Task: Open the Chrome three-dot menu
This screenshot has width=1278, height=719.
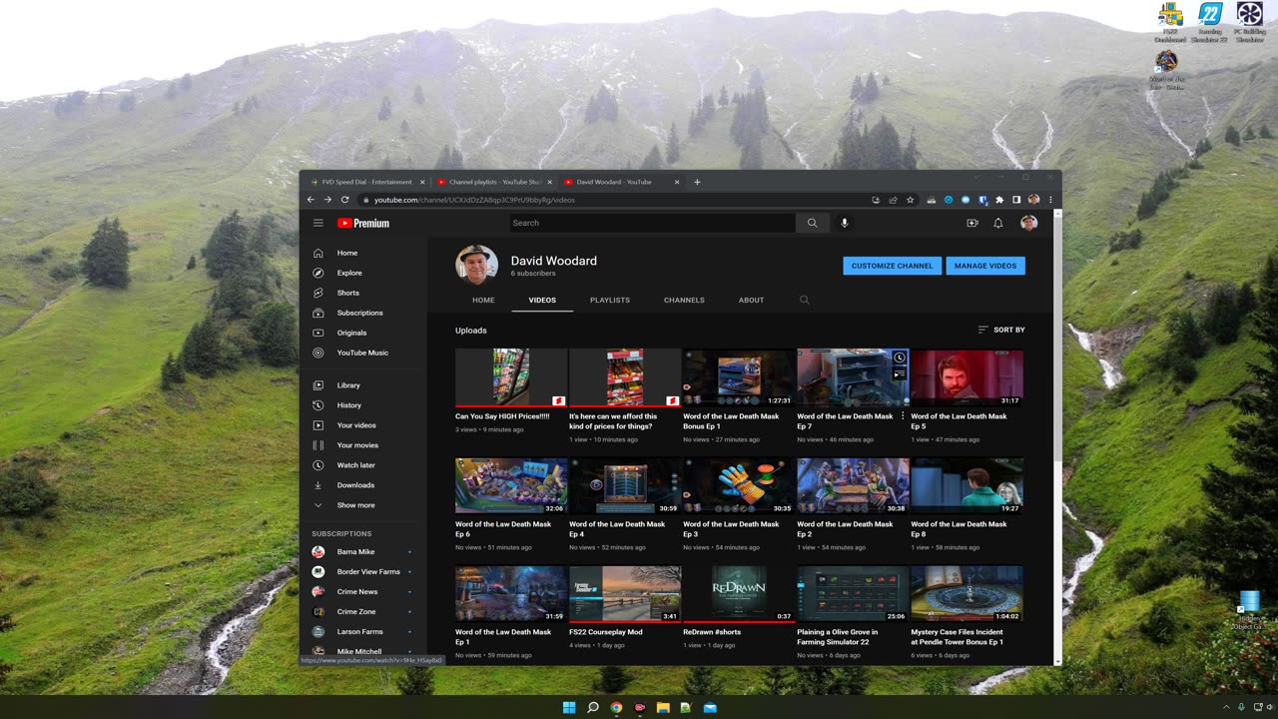Action: (x=1050, y=200)
